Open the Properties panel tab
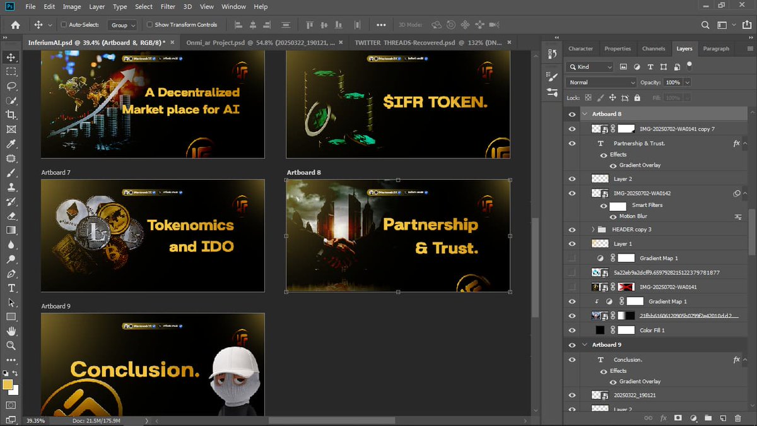757x426 pixels. click(x=618, y=49)
